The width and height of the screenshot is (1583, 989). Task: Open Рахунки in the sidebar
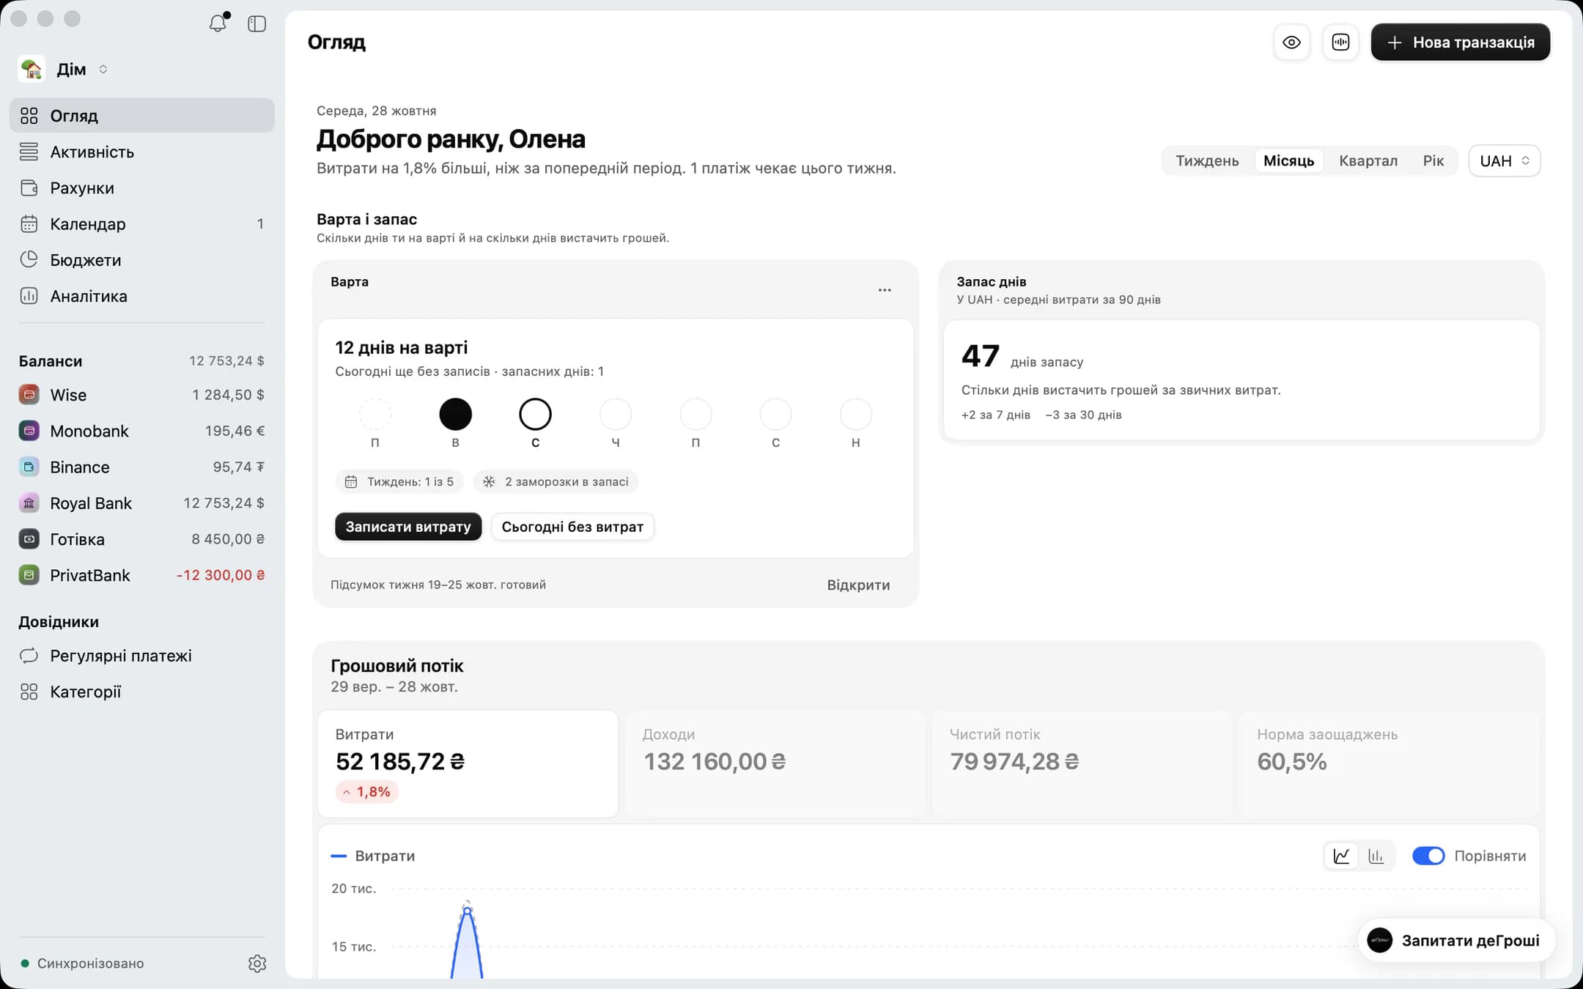pos(141,188)
